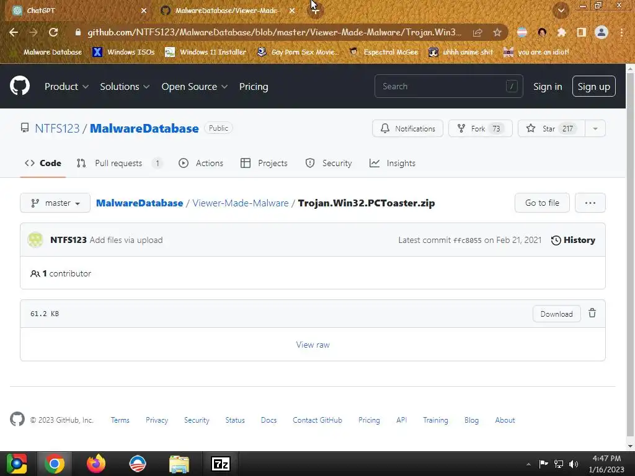The width and height of the screenshot is (635, 476).
Task: Open the Windows ISOs bookmark
Action: [x=123, y=52]
